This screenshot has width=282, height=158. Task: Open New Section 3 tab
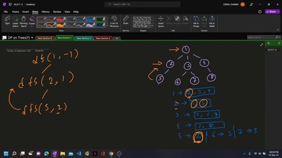click(103, 38)
